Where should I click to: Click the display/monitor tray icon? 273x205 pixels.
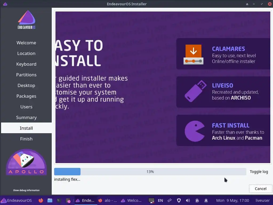coord(151,200)
